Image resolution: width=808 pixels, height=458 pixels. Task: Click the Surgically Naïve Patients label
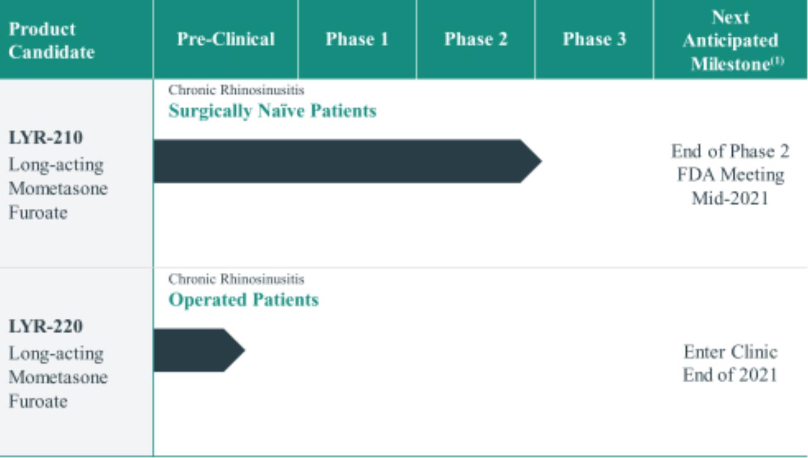pyautogui.click(x=272, y=111)
